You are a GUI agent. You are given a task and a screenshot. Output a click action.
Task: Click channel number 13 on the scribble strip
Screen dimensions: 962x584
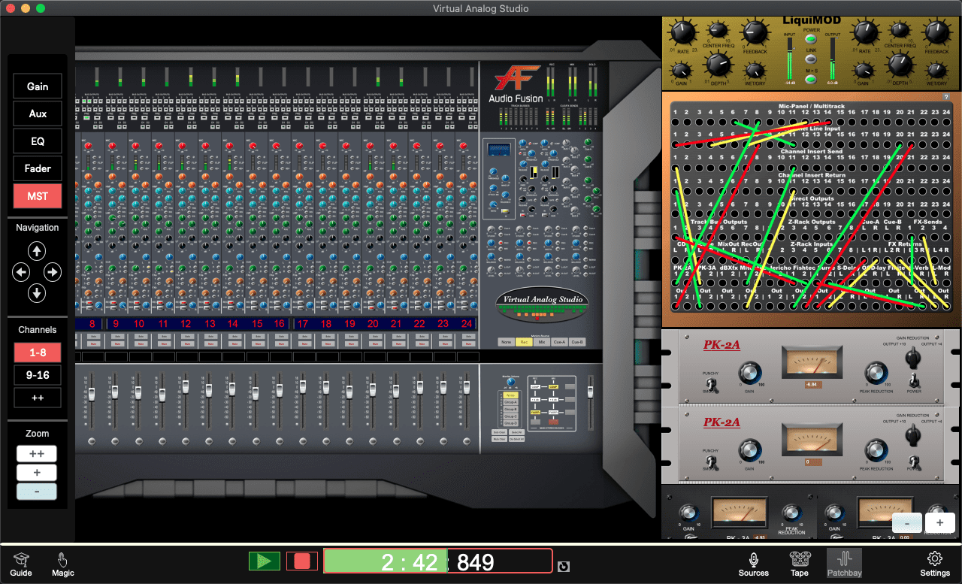[x=210, y=324]
